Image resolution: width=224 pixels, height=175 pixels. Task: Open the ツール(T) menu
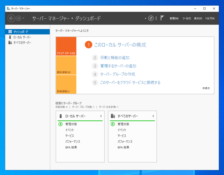coord(187,18)
